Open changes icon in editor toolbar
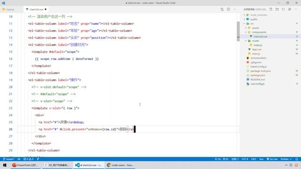301x169 pixels. (222, 9)
